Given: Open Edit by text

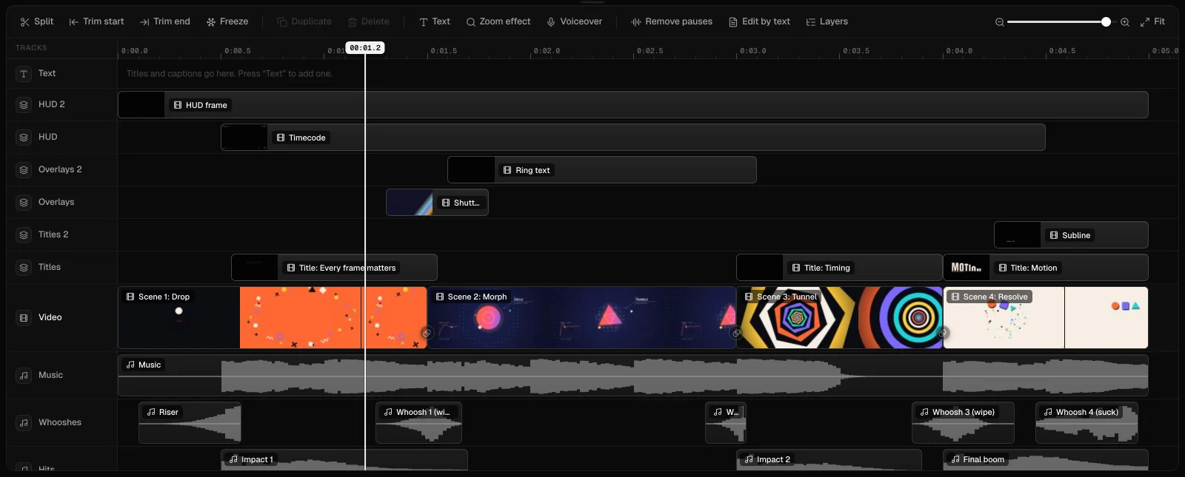Looking at the screenshot, I should tap(760, 21).
